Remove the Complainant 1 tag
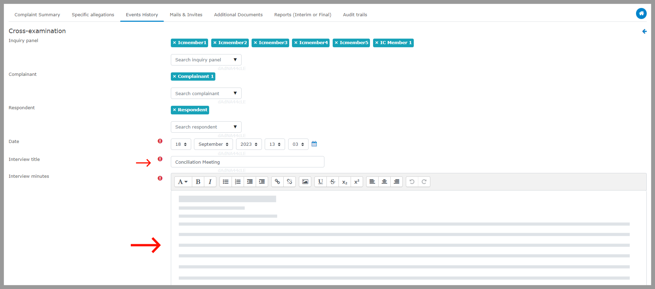Image resolution: width=655 pixels, height=289 pixels. 175,76
